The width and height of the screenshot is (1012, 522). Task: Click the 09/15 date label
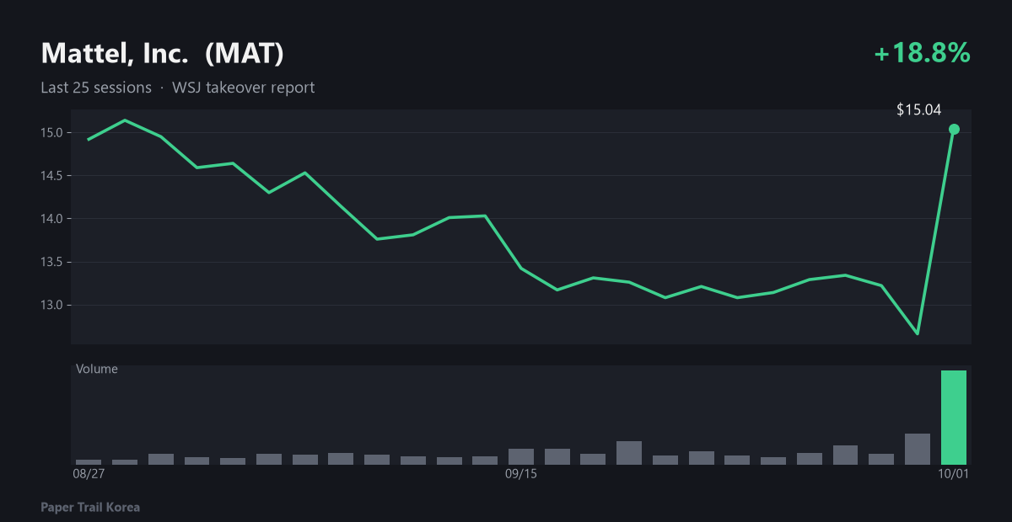pos(521,475)
